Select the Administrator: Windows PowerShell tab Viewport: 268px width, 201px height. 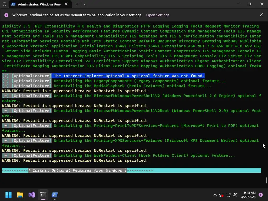pyautogui.click(x=40, y=4)
